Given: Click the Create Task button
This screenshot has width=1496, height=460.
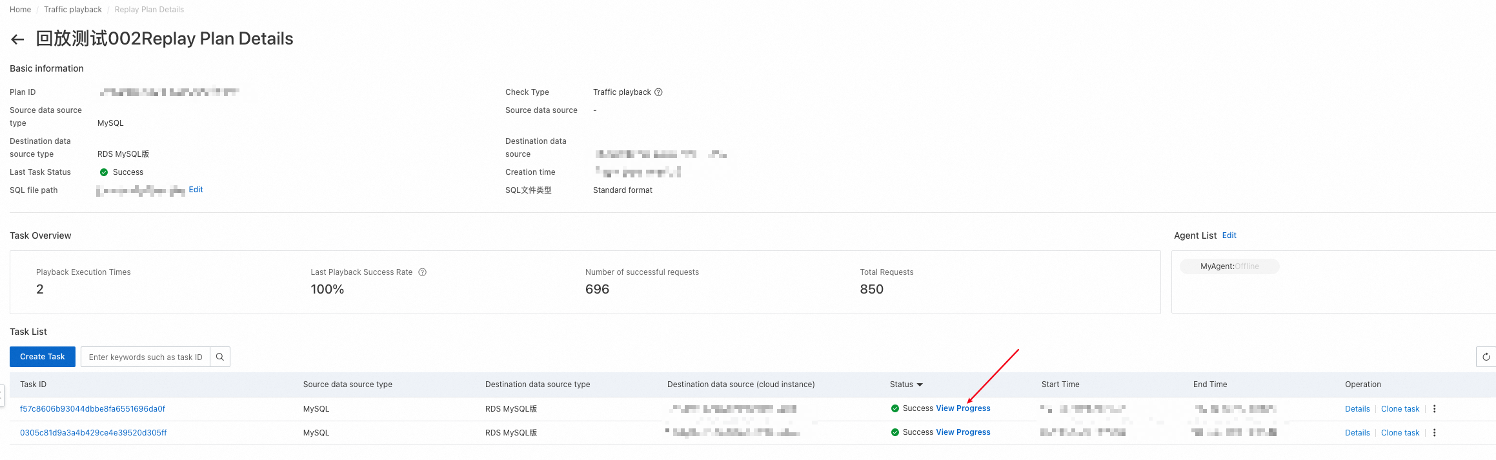Looking at the screenshot, I should coord(43,357).
